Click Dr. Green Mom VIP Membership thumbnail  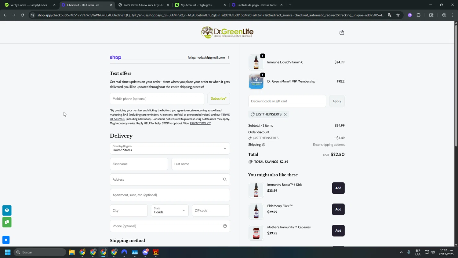click(x=256, y=81)
